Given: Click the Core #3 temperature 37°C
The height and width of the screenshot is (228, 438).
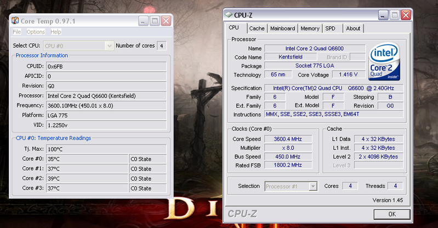Looking at the screenshot, I should (87, 188).
